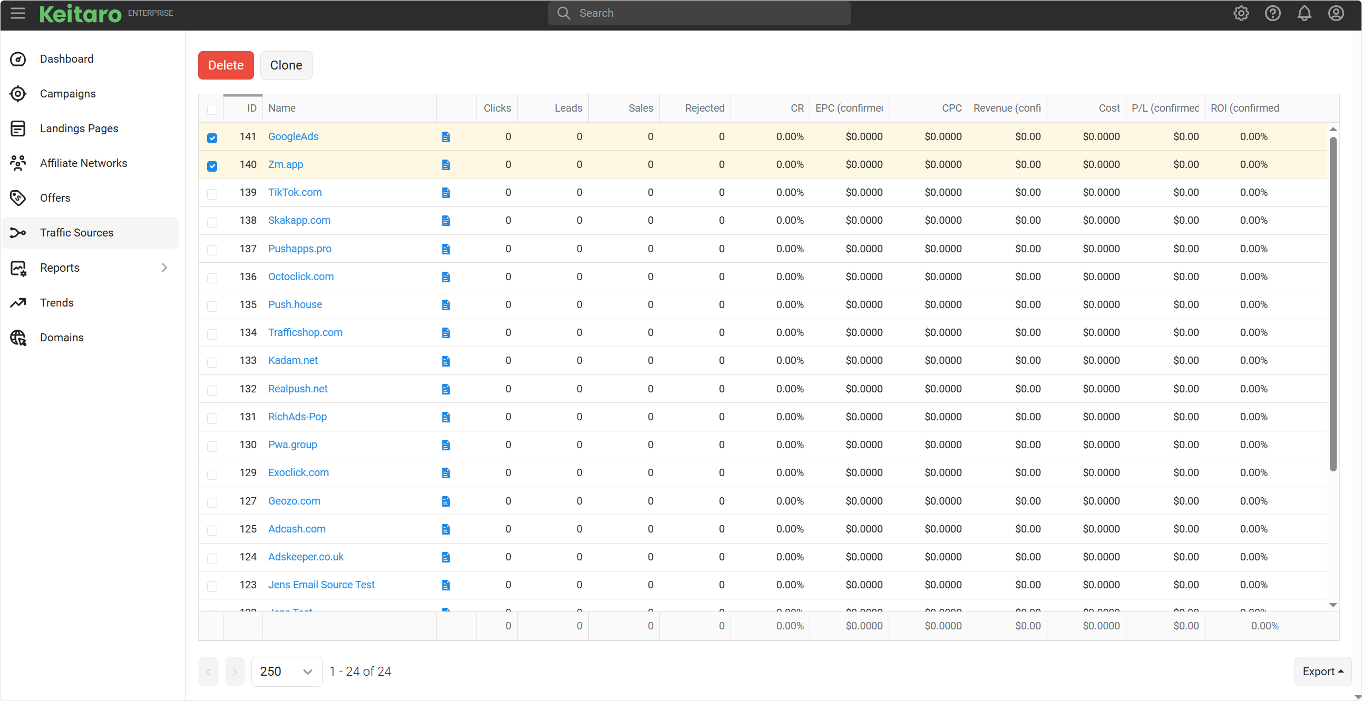Screen dimensions: 1362x701
Task: Open the Export dropdown
Action: click(1323, 672)
